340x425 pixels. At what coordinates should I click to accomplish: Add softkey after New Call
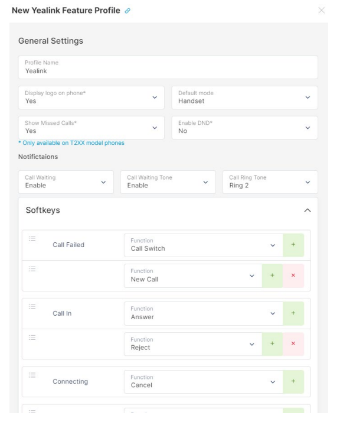[272, 275]
